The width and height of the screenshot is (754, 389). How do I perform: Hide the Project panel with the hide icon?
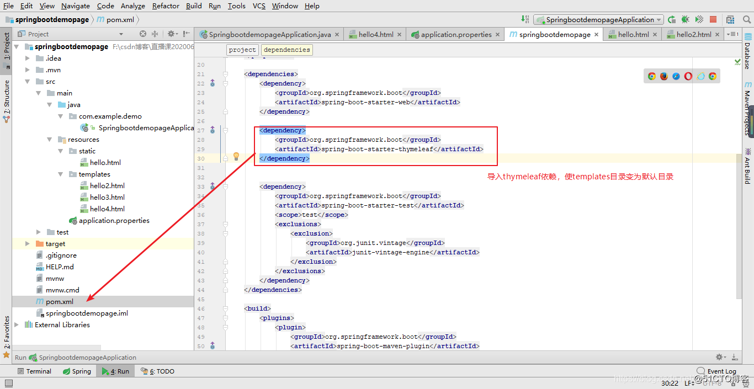tap(187, 34)
